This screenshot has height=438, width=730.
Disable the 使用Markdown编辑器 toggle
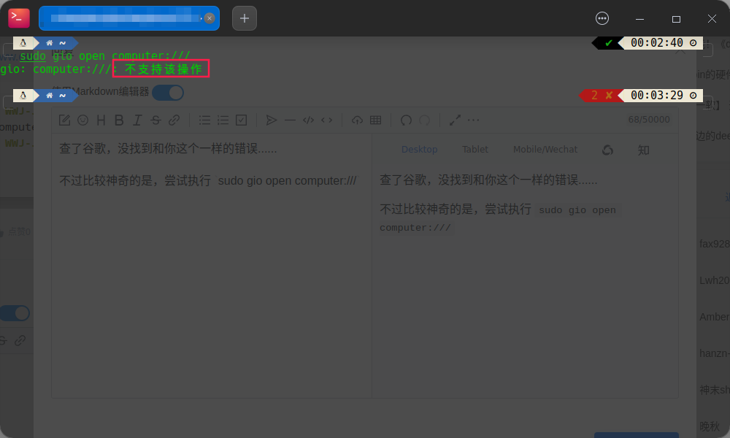pyautogui.click(x=168, y=93)
